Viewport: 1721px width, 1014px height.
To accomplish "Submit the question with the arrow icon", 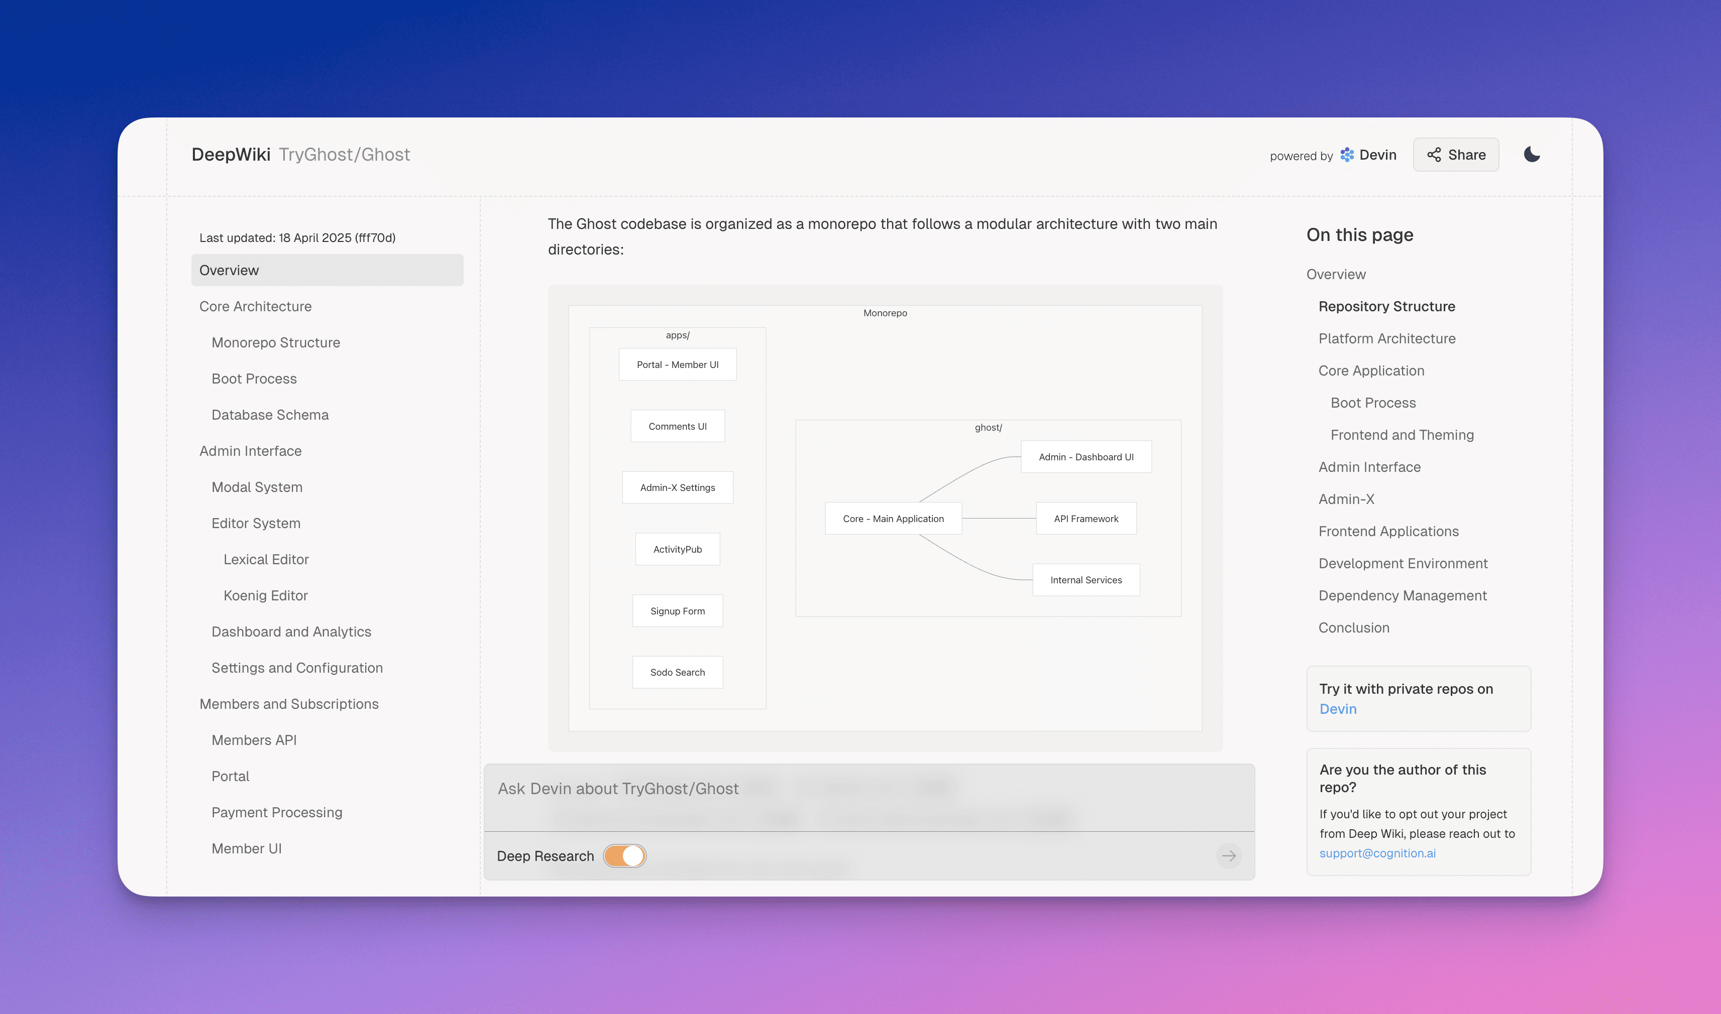I will pos(1229,855).
